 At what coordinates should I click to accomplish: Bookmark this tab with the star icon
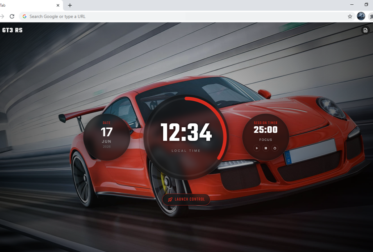(x=350, y=16)
